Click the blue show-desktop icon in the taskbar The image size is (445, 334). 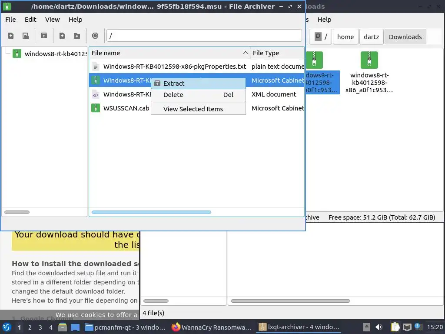point(75,327)
